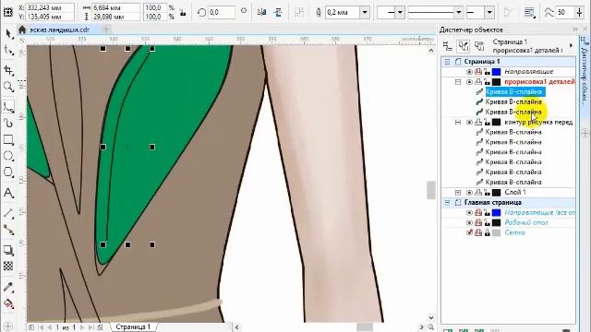Toggle edit across layers button
This screenshot has width=591, height=332.
point(464,46)
